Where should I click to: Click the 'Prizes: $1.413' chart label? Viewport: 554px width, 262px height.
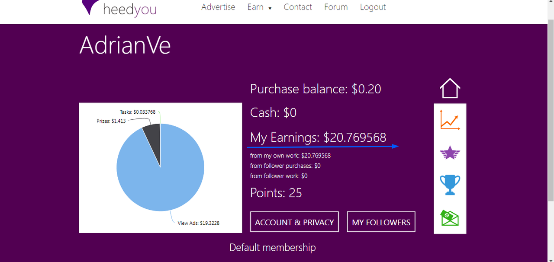(111, 121)
